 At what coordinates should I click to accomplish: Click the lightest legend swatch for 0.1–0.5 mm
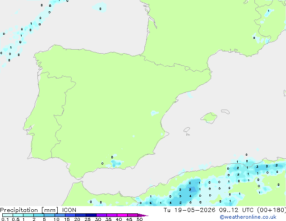click(x=8, y=215)
